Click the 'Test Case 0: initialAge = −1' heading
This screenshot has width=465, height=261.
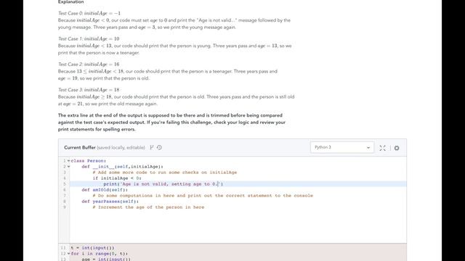[89, 13]
